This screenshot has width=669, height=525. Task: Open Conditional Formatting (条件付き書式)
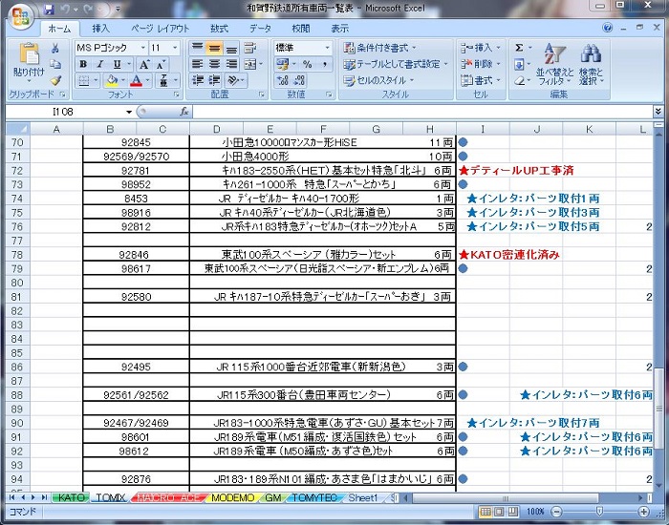tap(379, 48)
